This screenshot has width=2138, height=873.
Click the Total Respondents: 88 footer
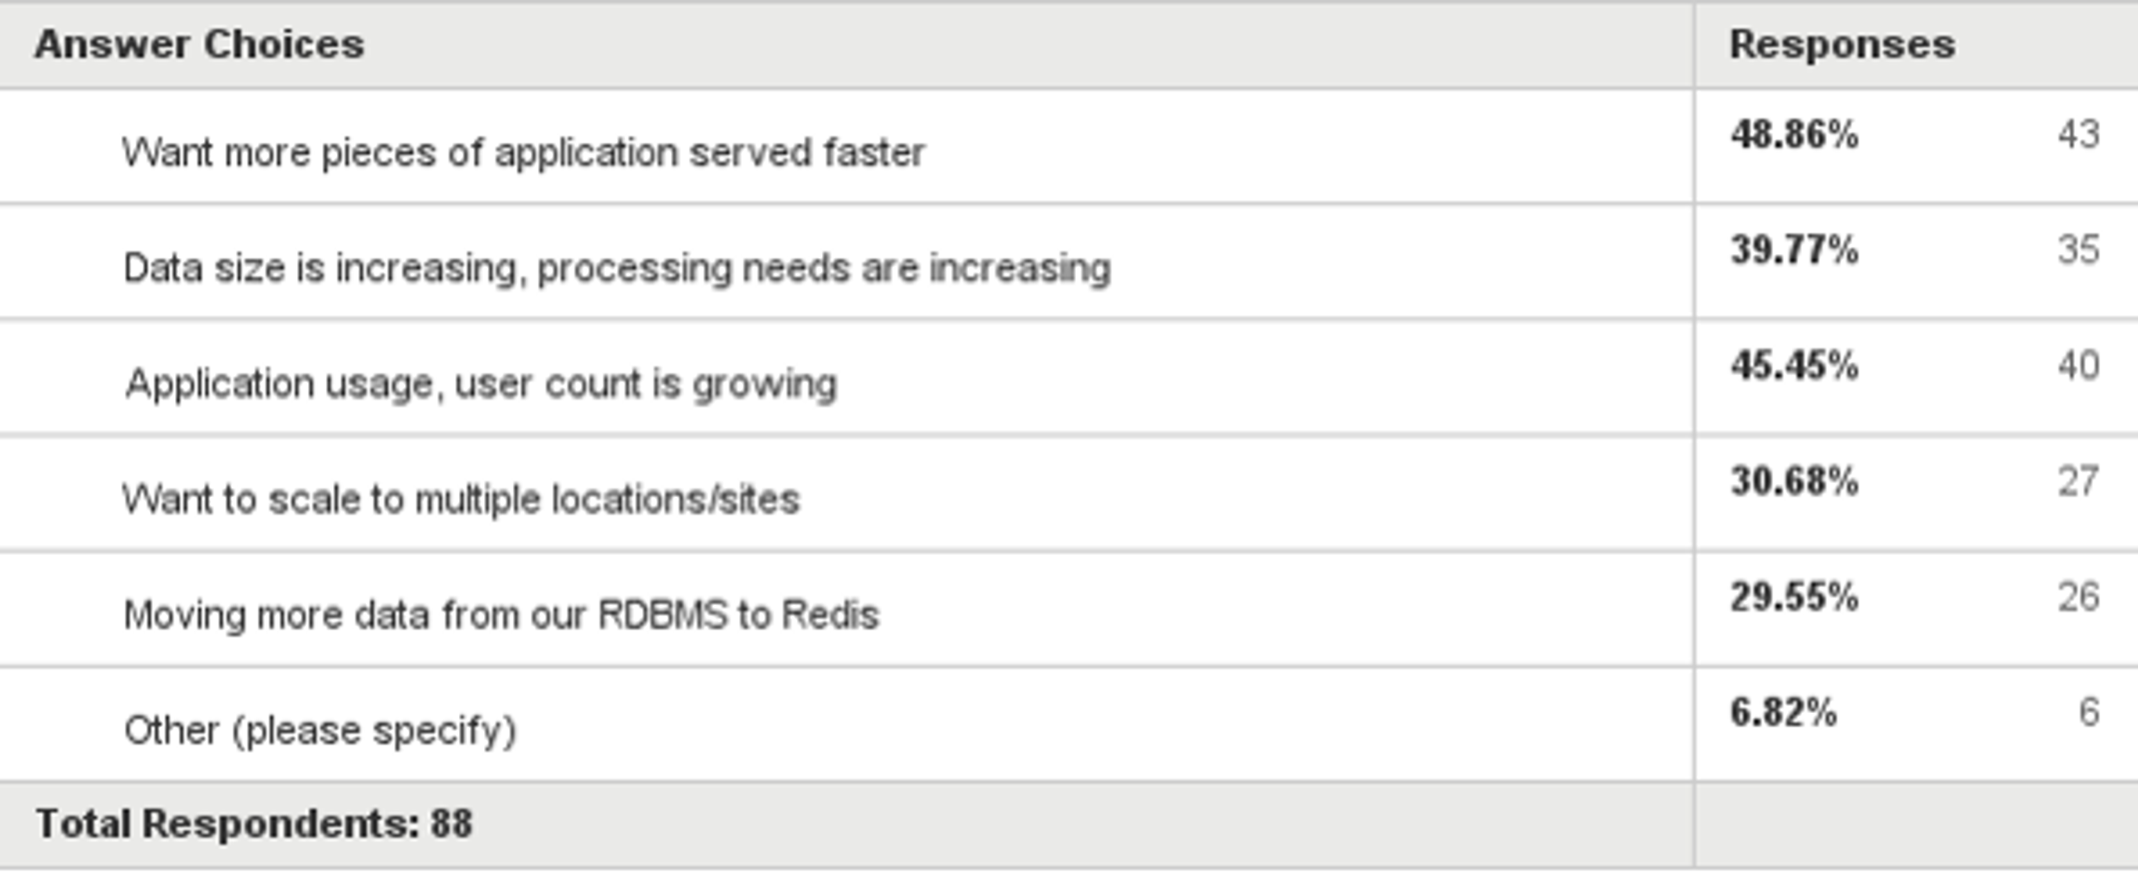[254, 824]
